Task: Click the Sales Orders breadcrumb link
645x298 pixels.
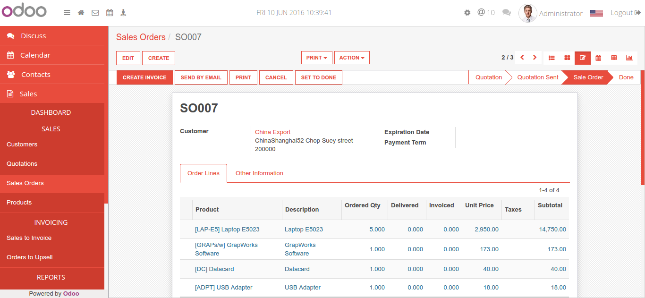Action: pos(141,37)
